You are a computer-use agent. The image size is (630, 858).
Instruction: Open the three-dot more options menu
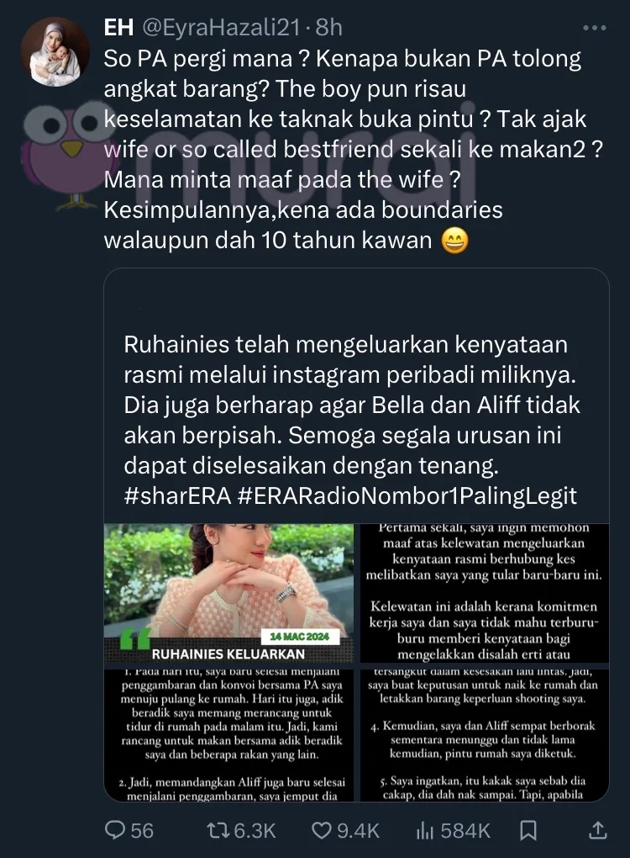(594, 28)
